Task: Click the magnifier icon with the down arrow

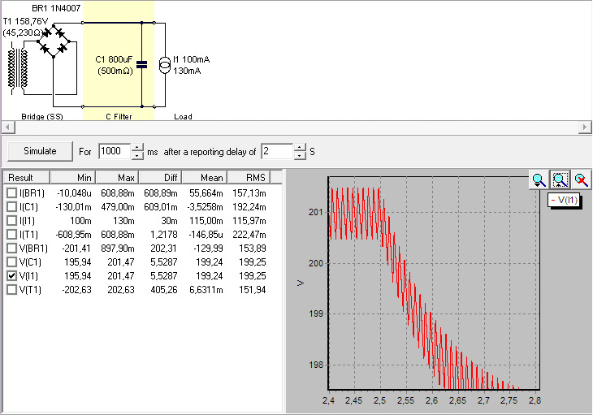Action: point(538,180)
